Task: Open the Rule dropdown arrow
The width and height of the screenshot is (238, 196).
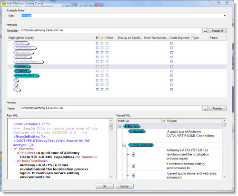Action: click(x=225, y=16)
